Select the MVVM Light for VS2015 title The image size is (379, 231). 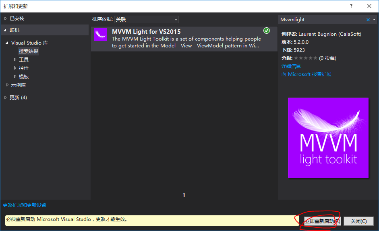tap(146, 32)
